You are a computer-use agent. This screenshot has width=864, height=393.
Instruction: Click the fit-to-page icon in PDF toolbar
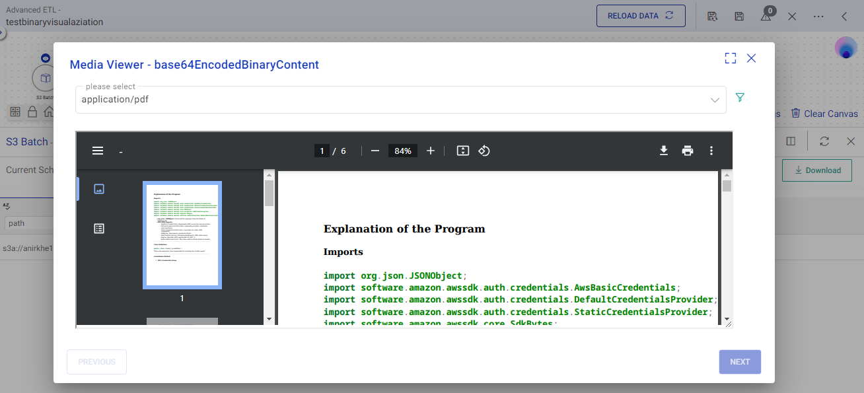[462, 151]
